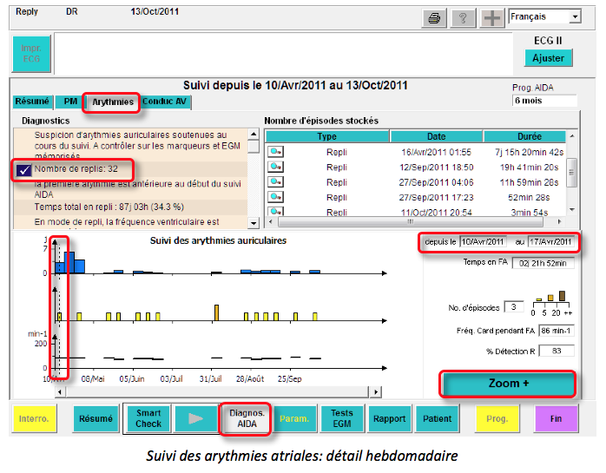Click the plus icon beside the language selector
This screenshot has height=473, width=606.
(x=492, y=18)
